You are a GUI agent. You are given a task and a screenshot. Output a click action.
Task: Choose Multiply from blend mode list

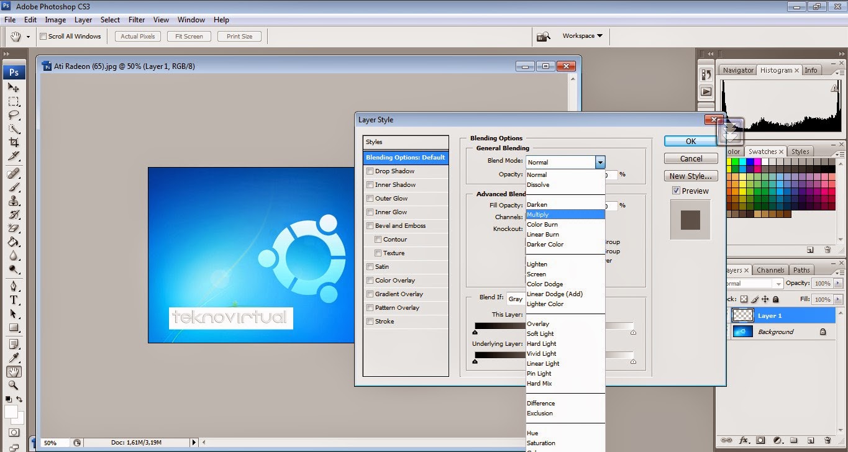click(x=565, y=214)
